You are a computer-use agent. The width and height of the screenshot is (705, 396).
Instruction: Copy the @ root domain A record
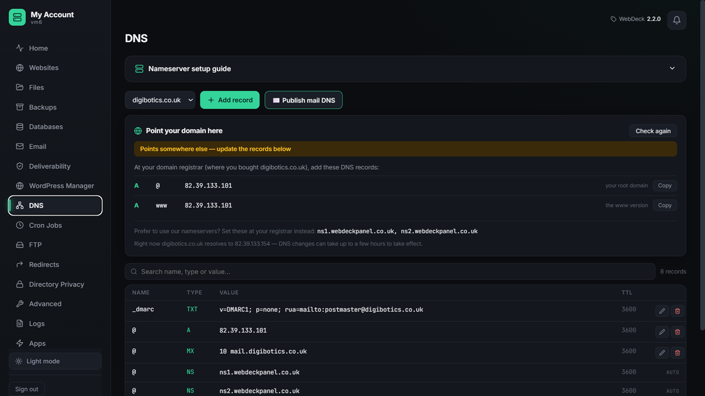pyautogui.click(x=665, y=185)
